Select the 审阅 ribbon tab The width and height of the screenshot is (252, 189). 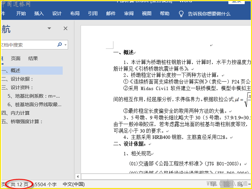coord(129,14)
